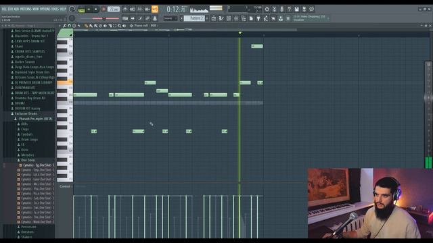Screen dimensions: 433x243
Task: Select the Playback speaker tool
Action: click(x=124, y=26)
